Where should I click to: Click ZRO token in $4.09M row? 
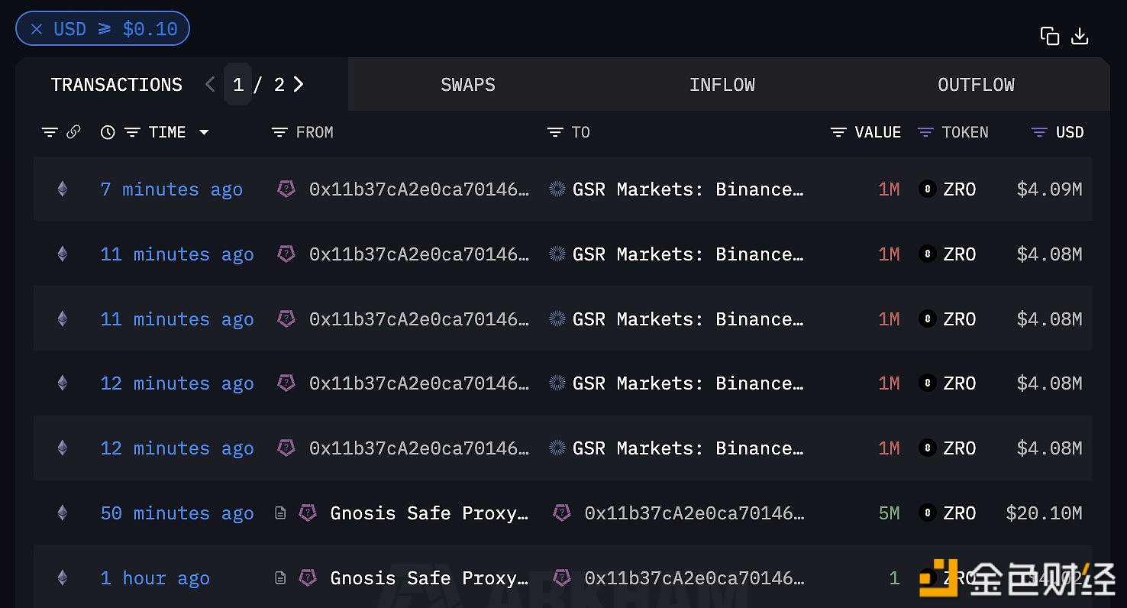(960, 189)
